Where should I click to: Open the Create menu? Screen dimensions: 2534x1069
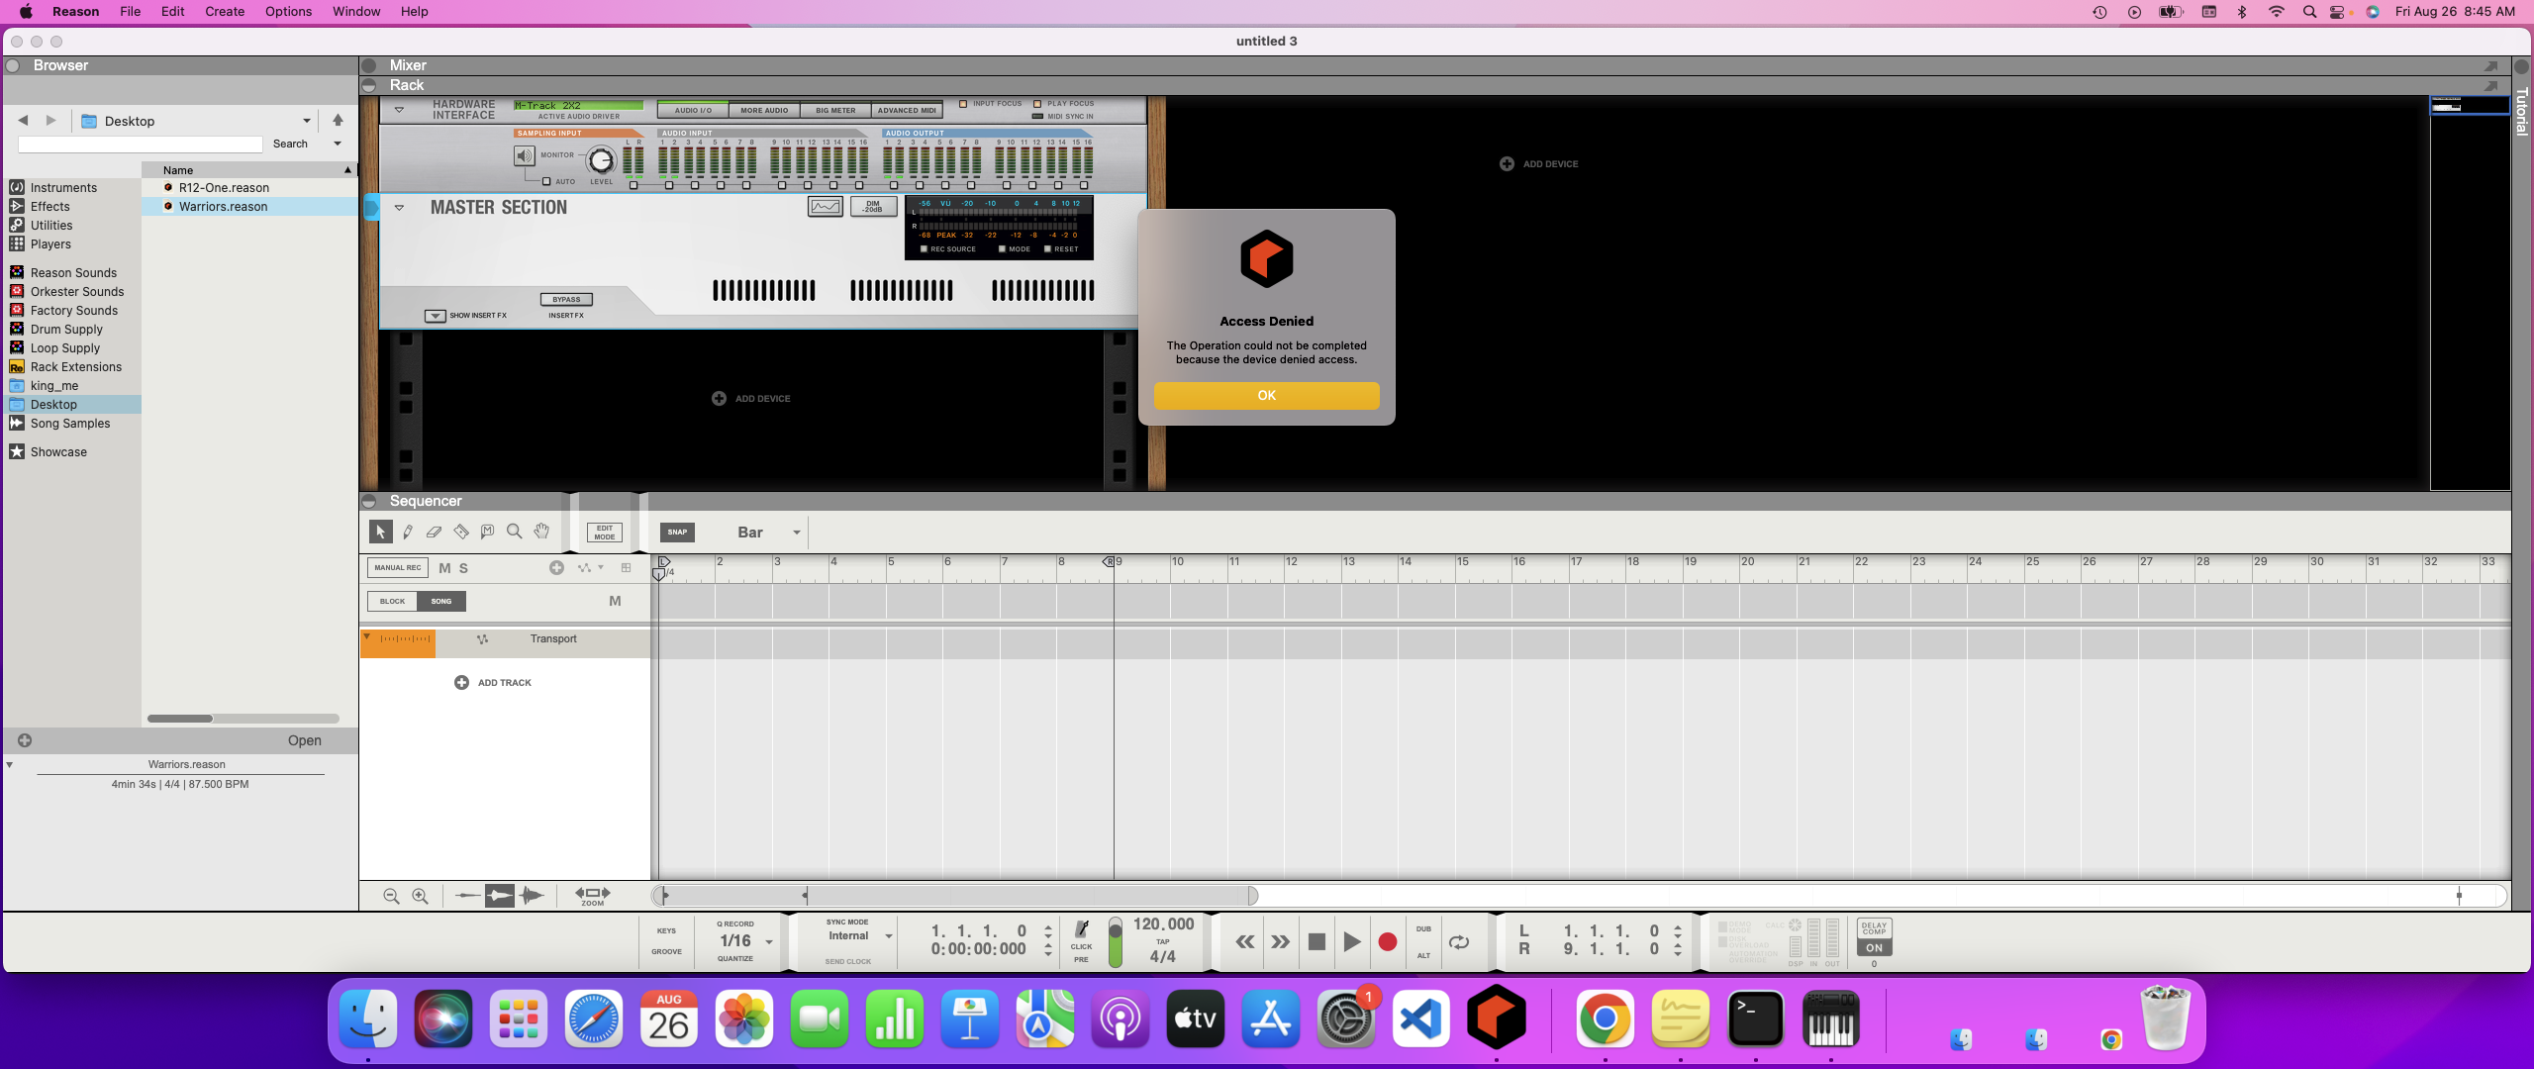[225, 12]
